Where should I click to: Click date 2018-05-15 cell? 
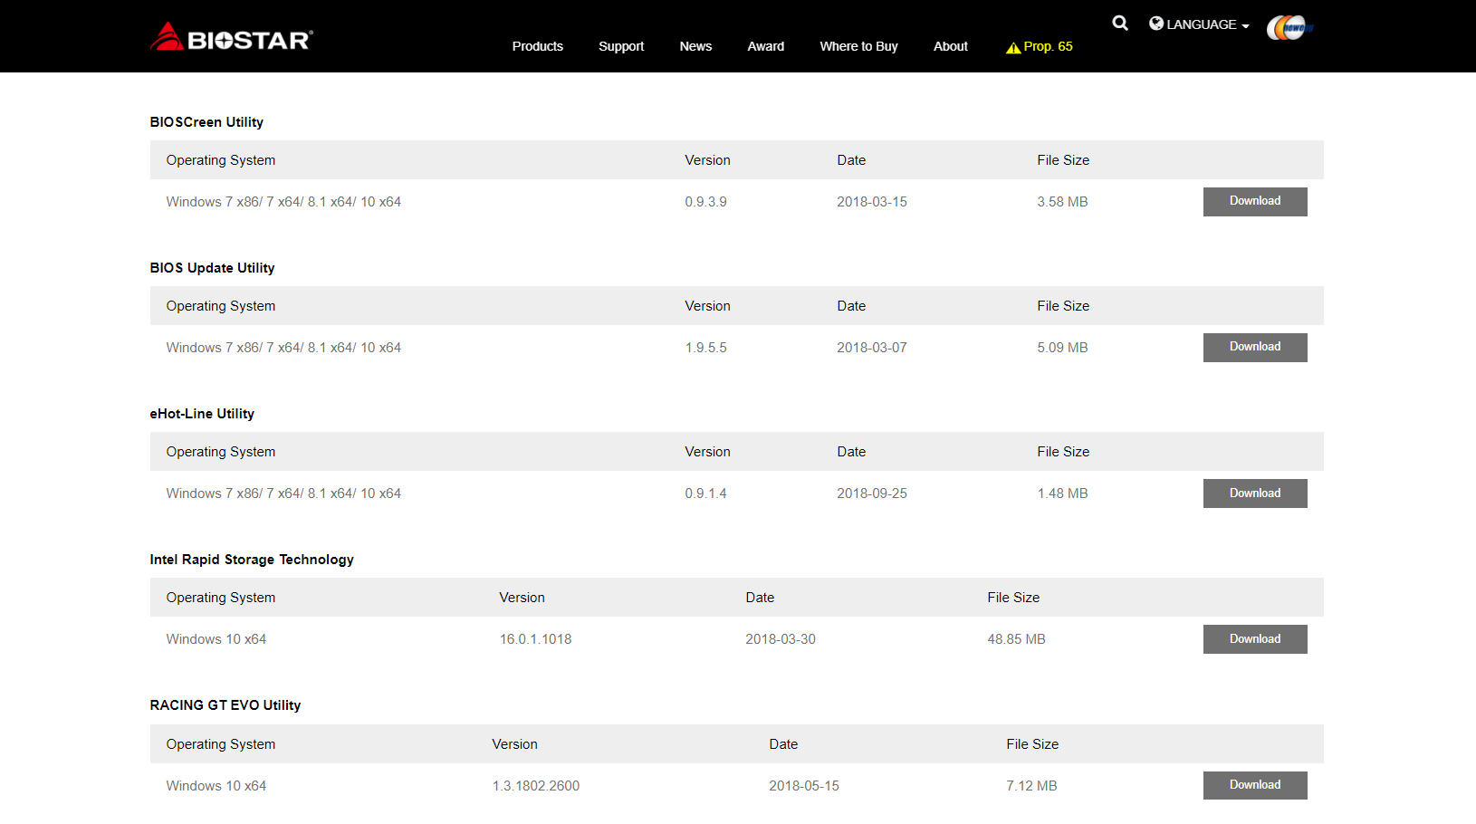tap(804, 786)
